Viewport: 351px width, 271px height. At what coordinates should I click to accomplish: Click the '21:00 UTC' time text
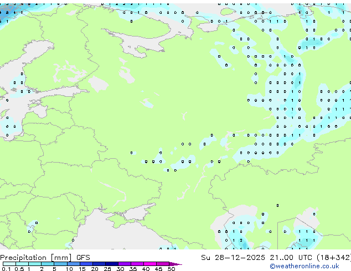tap(291, 258)
